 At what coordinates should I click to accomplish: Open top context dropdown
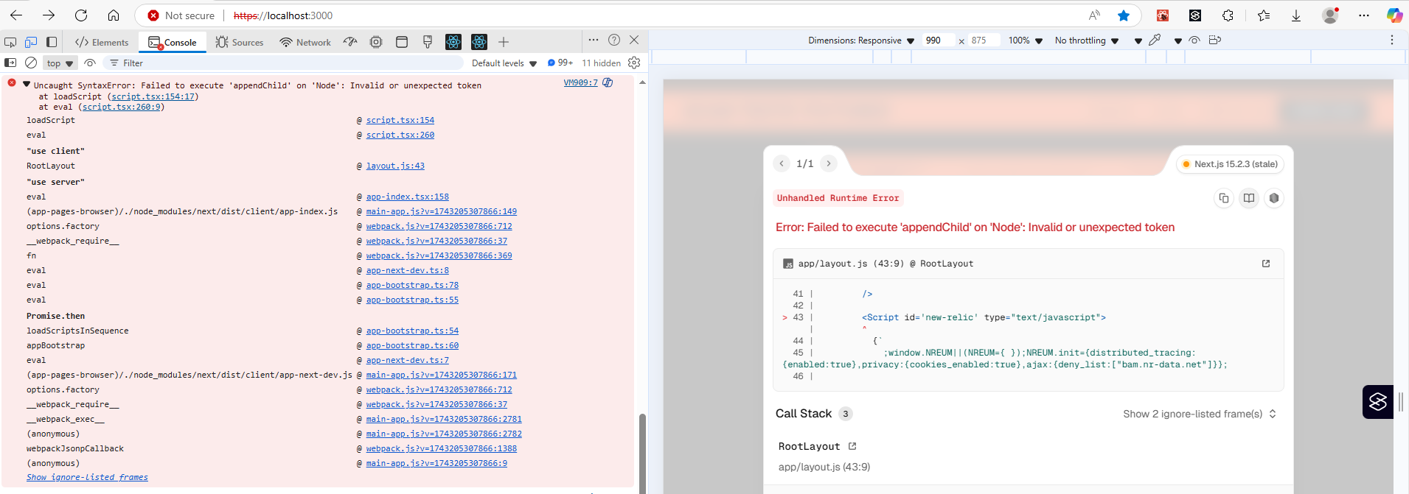(x=60, y=63)
